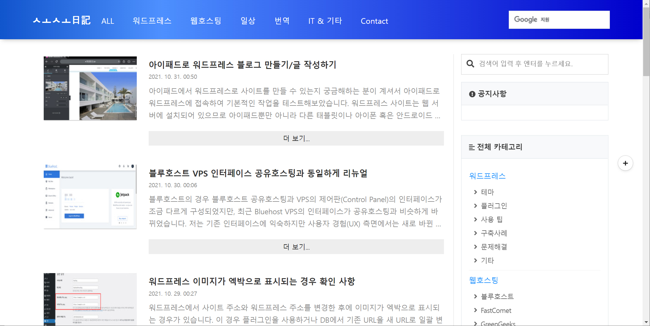This screenshot has width=650, height=326.
Task: Click the category list icon beside 전체 카테고리
Action: [472, 147]
